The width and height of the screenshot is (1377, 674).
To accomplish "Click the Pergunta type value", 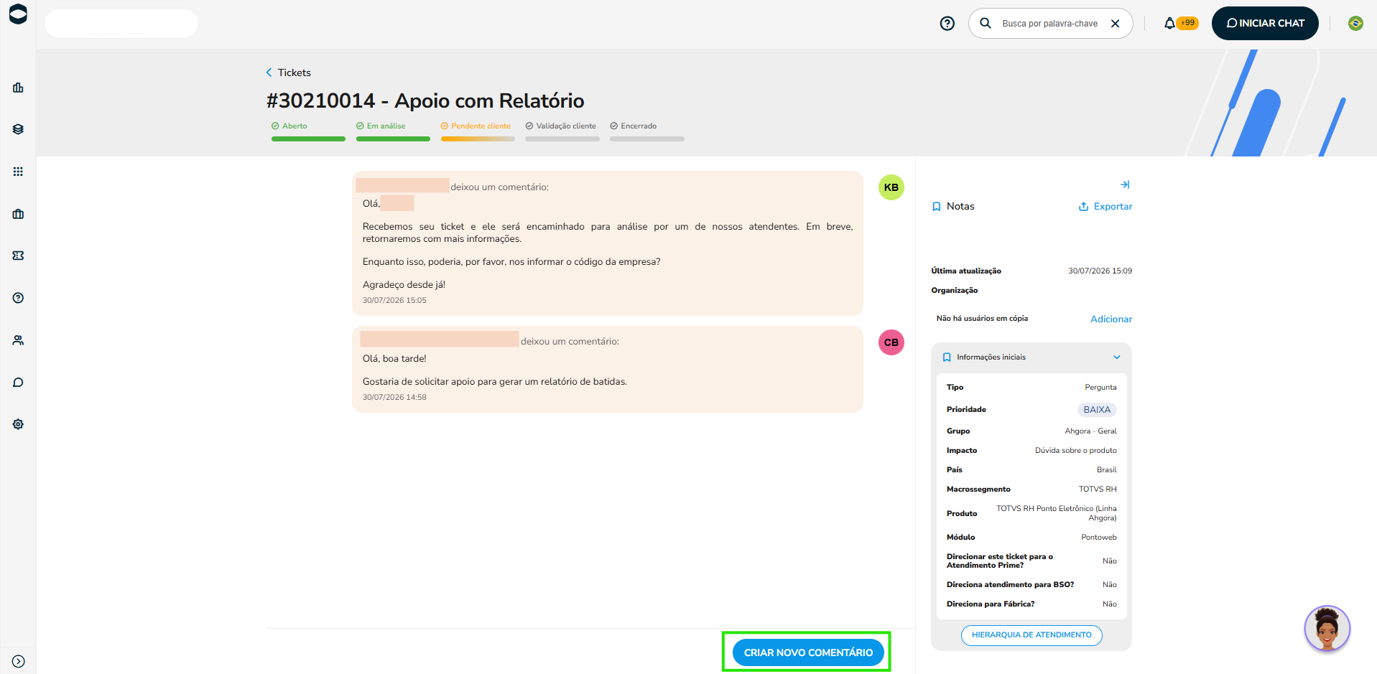I will point(1100,388).
